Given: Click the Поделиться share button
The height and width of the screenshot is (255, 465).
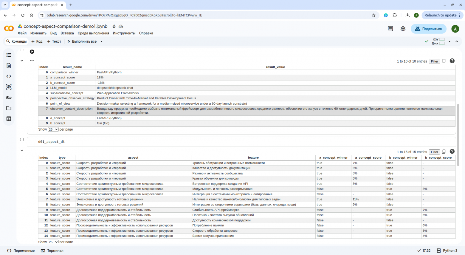Looking at the screenshot, I should coord(429,29).
